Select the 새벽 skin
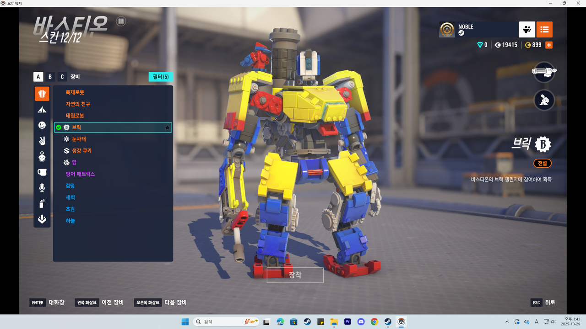Screen dimensions: 586x329 coord(113,197)
